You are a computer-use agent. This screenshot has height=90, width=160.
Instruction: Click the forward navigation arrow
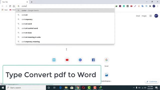(x=6, y=6)
